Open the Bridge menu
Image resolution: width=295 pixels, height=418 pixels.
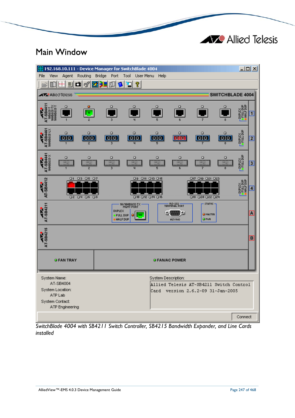(x=101, y=76)
